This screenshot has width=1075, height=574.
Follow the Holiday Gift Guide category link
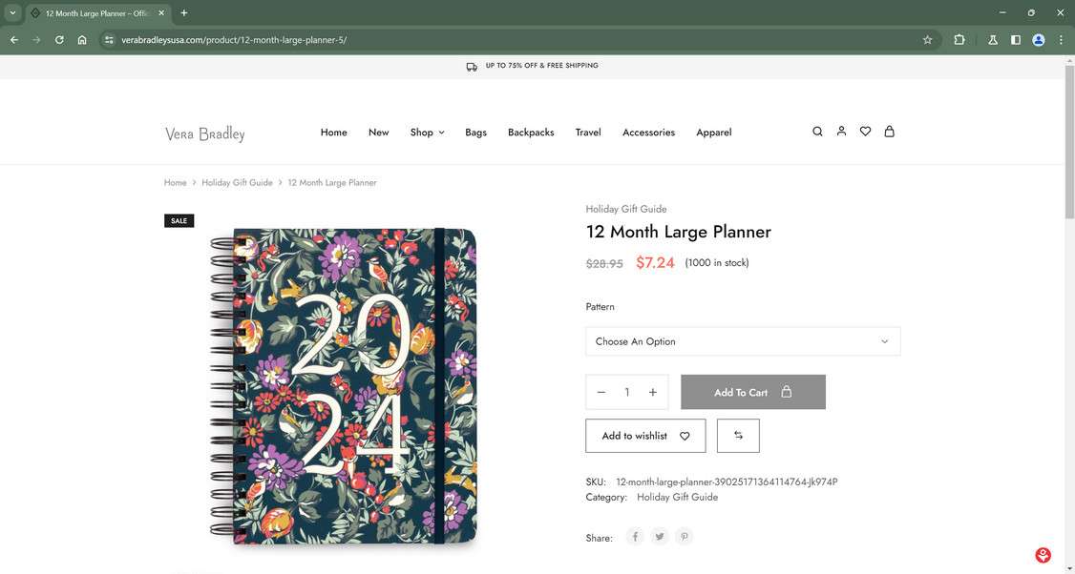(x=678, y=497)
